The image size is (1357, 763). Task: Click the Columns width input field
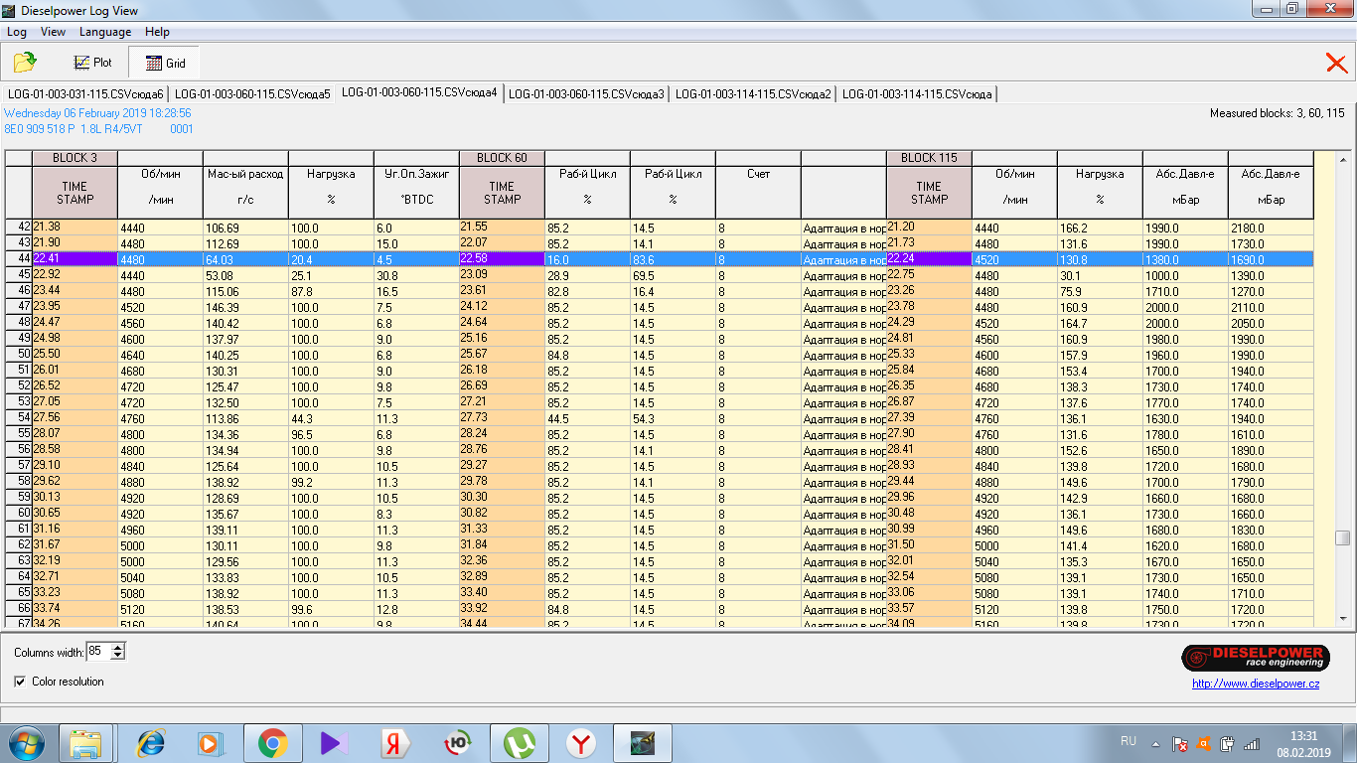coord(97,652)
